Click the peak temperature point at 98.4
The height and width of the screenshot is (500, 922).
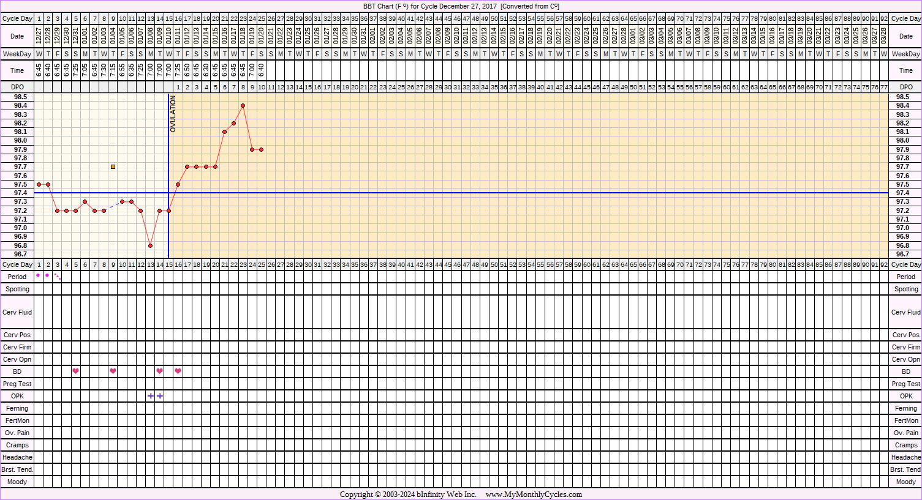coord(243,106)
